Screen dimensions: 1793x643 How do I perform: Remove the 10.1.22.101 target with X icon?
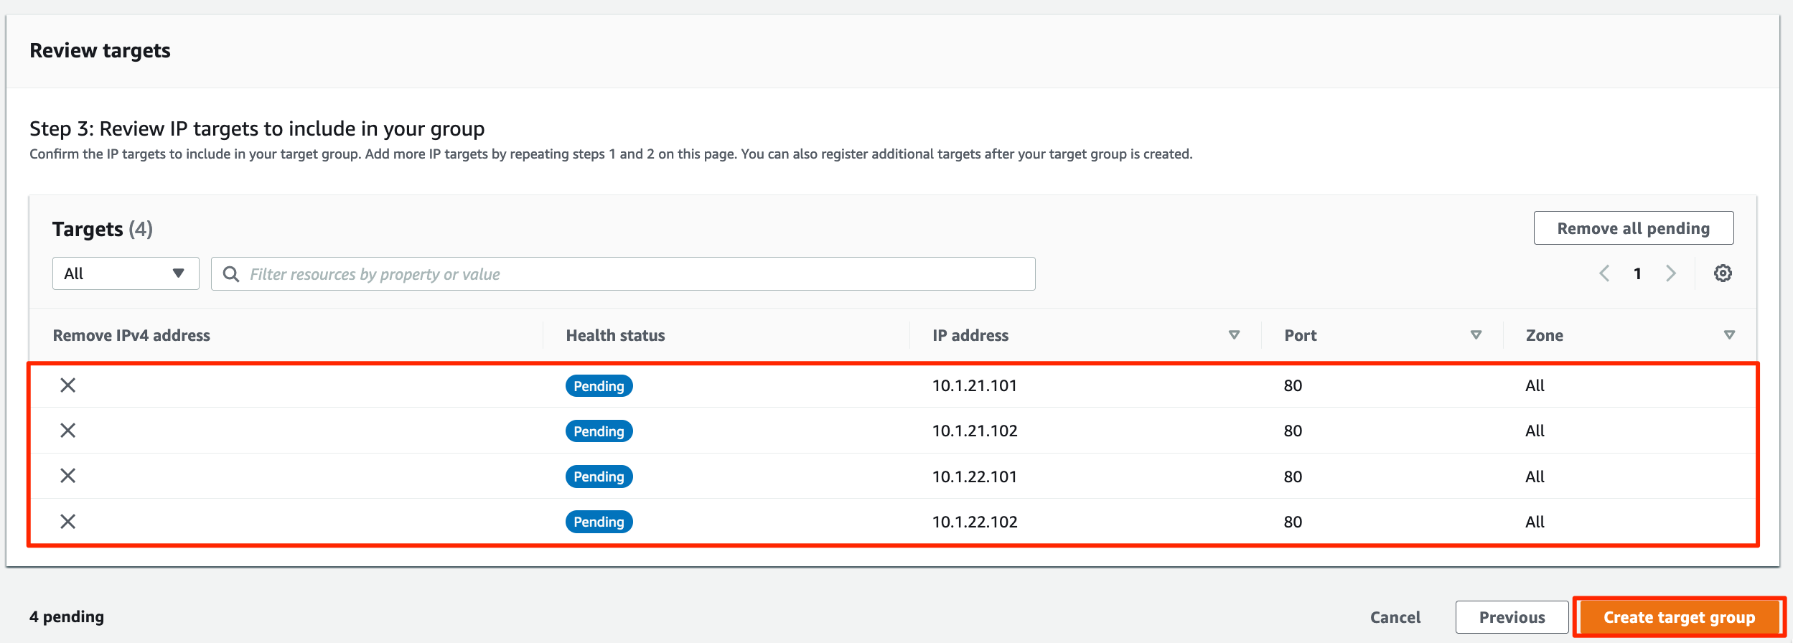(67, 476)
